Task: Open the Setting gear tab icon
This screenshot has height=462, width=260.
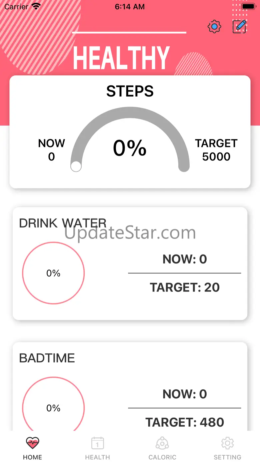Action: [227, 443]
